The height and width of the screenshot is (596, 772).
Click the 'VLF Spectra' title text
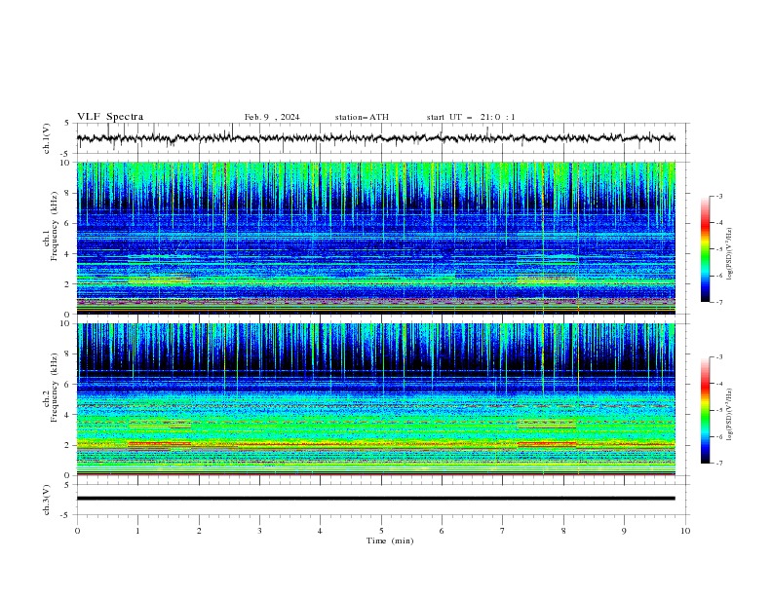click(110, 117)
